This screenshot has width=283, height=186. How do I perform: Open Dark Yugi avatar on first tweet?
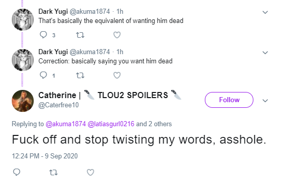click(x=23, y=19)
